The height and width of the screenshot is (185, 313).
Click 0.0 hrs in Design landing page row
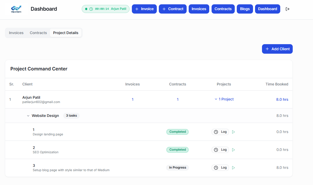click(x=282, y=132)
